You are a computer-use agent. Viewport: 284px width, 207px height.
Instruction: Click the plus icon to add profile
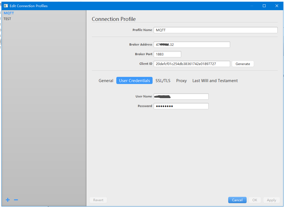(x=8, y=200)
